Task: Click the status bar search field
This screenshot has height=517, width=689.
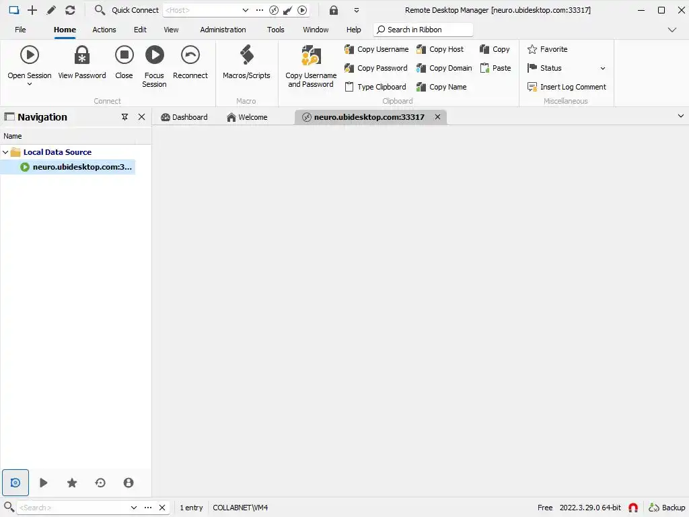Action: [73, 508]
